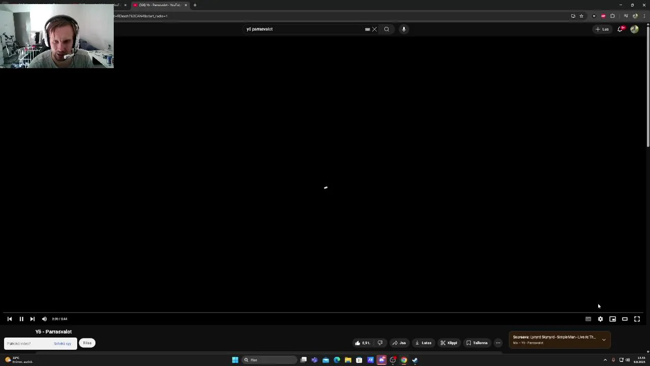
Task: Open the clock and date flyout
Action: pyautogui.click(x=639, y=360)
